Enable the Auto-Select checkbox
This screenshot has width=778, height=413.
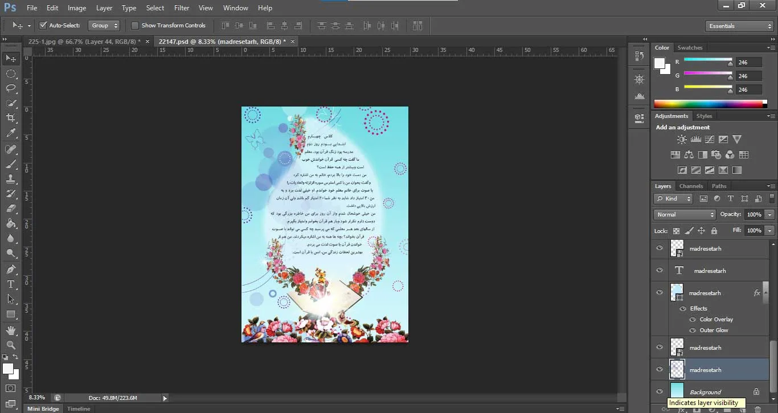[x=43, y=25]
